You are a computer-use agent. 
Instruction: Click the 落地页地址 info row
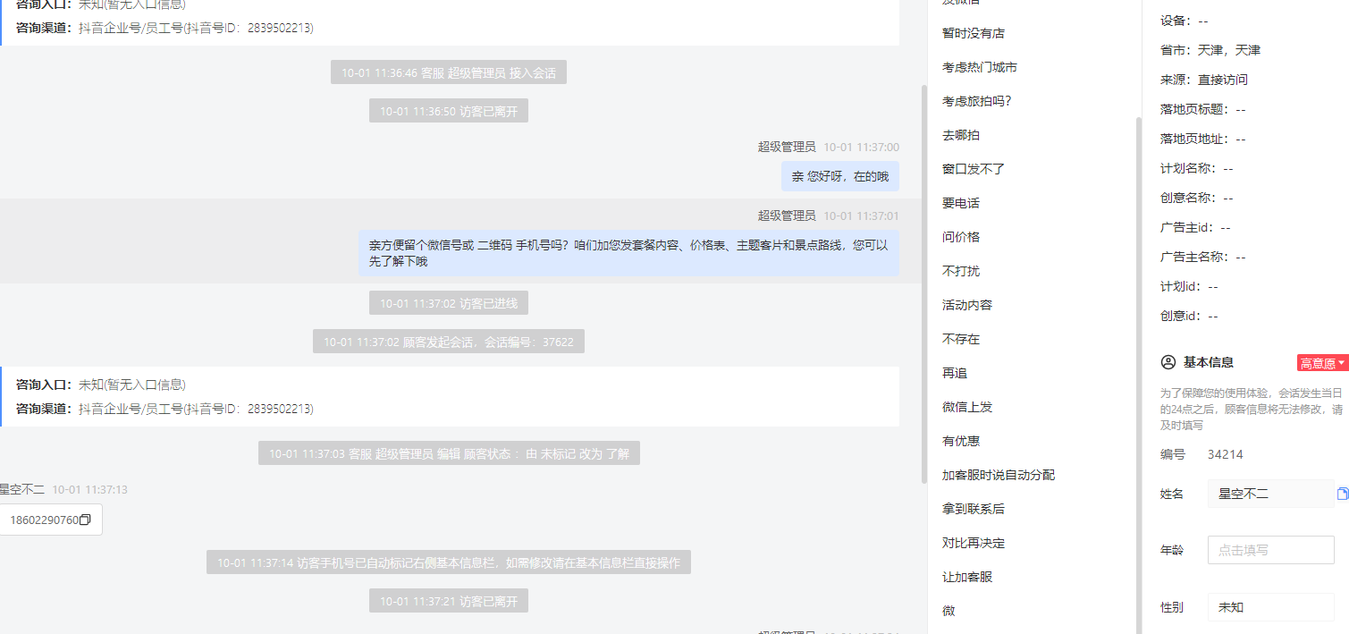(x=1203, y=139)
